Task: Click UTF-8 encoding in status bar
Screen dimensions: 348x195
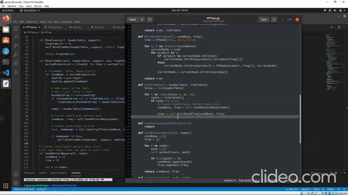Action: 316,189
